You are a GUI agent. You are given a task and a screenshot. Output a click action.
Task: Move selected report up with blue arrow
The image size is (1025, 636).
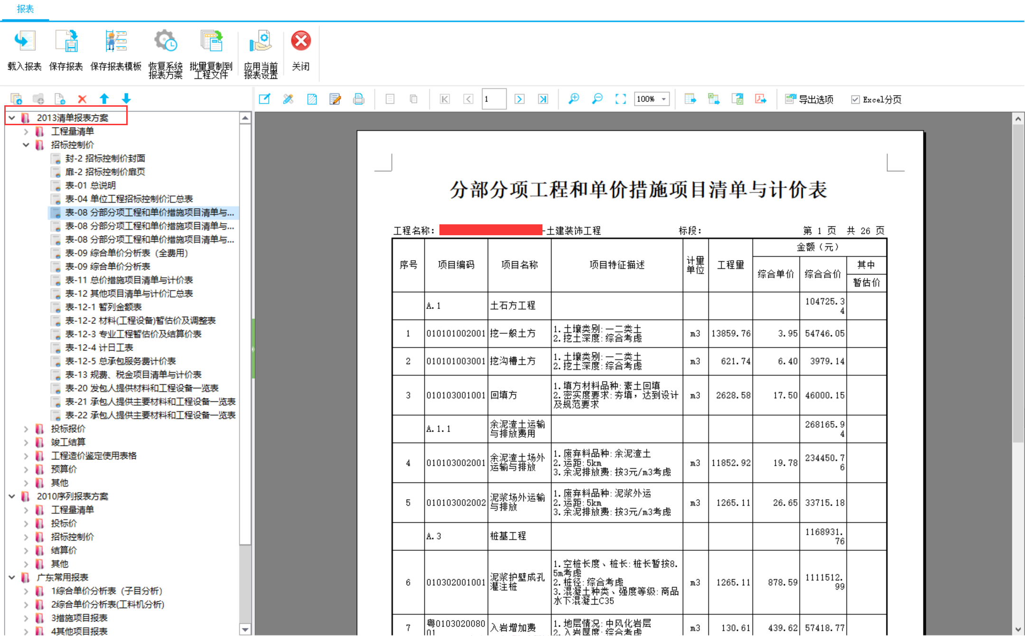click(x=104, y=99)
